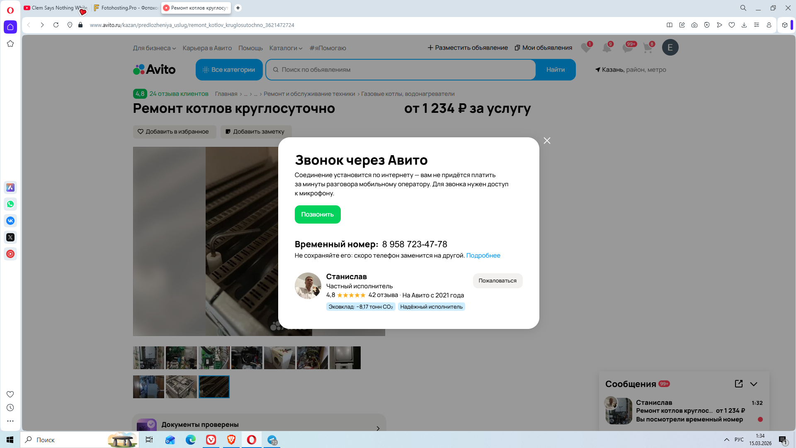Switch to Fotohosting.Pro browser tab
The image size is (796, 448).
click(x=126, y=8)
